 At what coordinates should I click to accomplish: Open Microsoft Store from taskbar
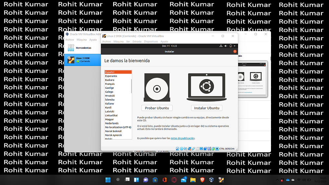pyautogui.click(x=155, y=180)
